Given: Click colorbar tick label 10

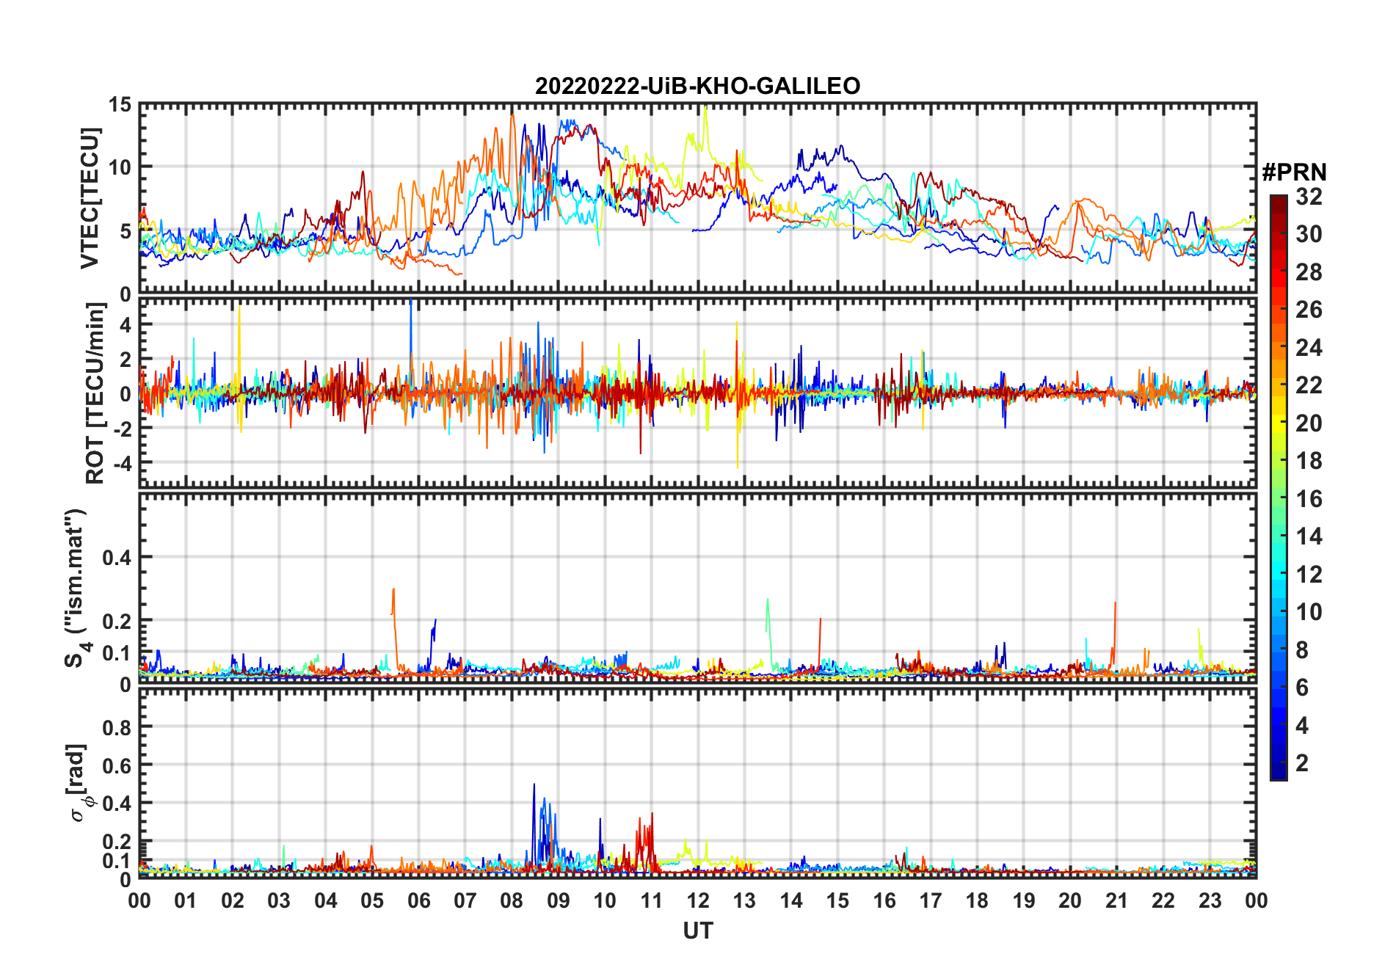Looking at the screenshot, I should (1309, 612).
